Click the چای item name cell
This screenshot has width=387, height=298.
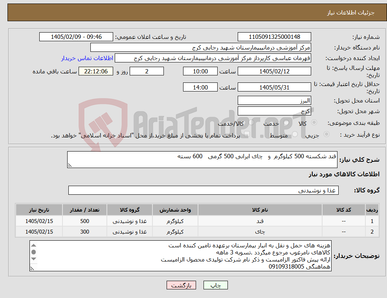tap(260, 232)
